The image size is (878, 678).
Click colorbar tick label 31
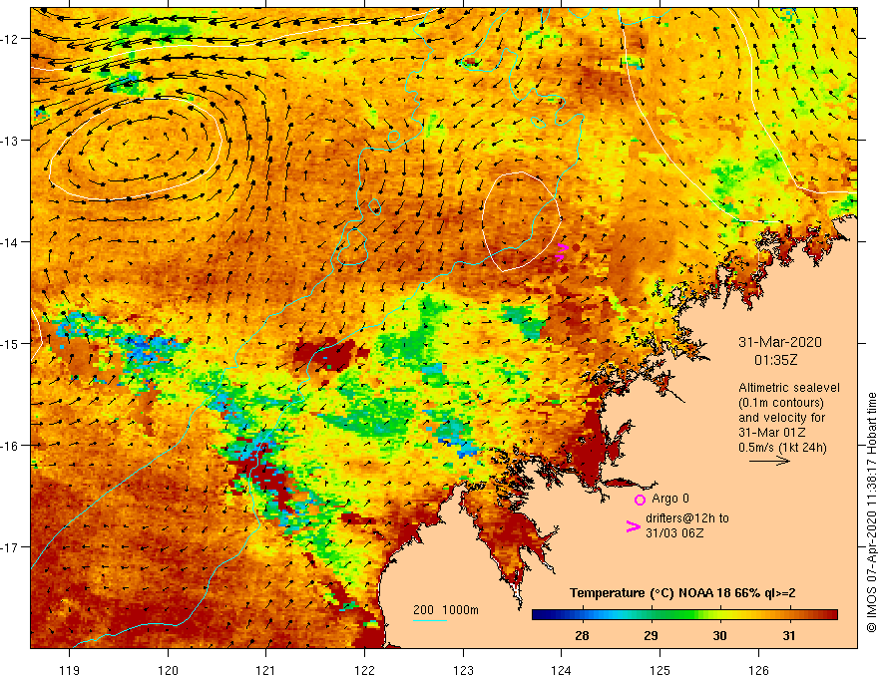(x=789, y=635)
